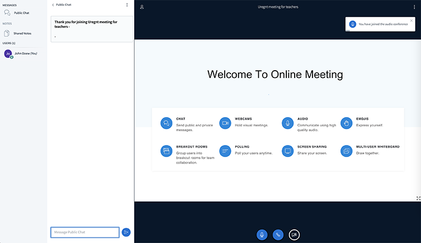The height and width of the screenshot is (243, 421).
Task: Click the Multi-User Whiteboard icon
Action: tap(346, 151)
